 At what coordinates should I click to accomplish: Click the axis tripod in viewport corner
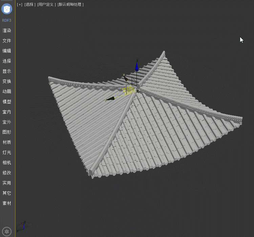point(22,226)
